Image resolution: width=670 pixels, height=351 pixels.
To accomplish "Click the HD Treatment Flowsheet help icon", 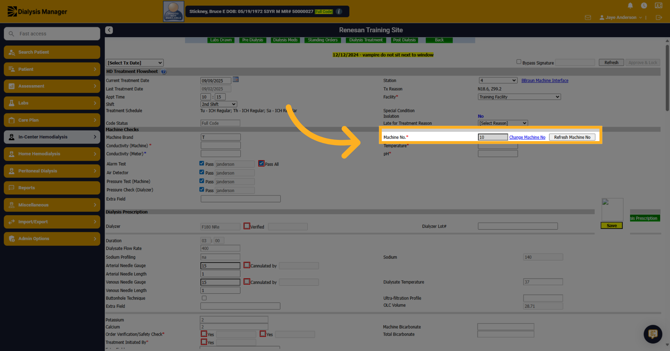I will [164, 72].
